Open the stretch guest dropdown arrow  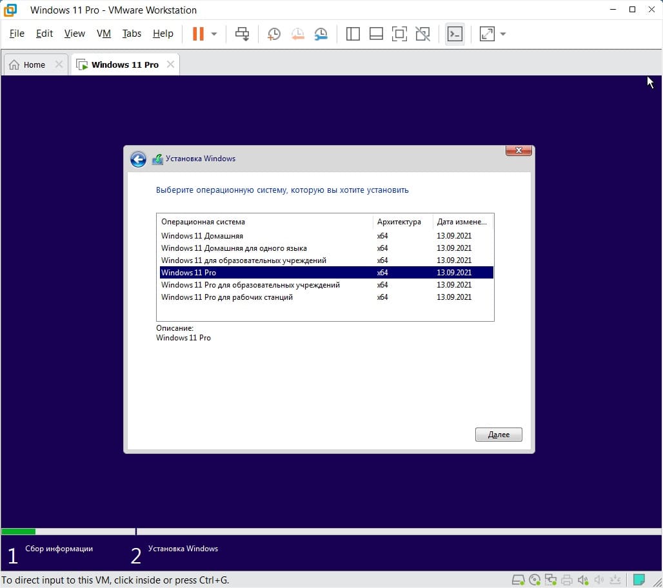[x=503, y=34]
